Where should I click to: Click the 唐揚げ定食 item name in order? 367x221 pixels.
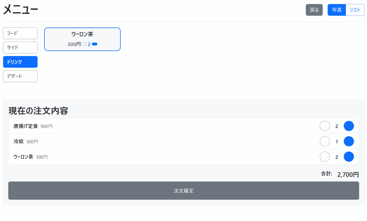click(x=26, y=126)
